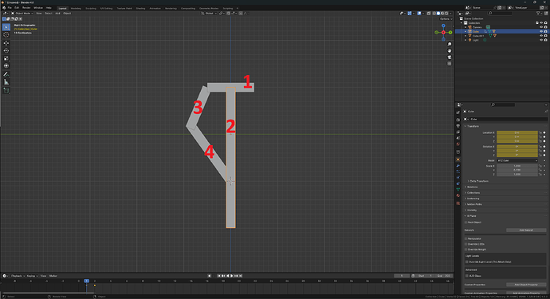Switch to the Animation workspace tab

[x=155, y=9]
